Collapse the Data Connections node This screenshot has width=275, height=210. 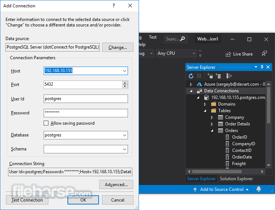(191, 91)
